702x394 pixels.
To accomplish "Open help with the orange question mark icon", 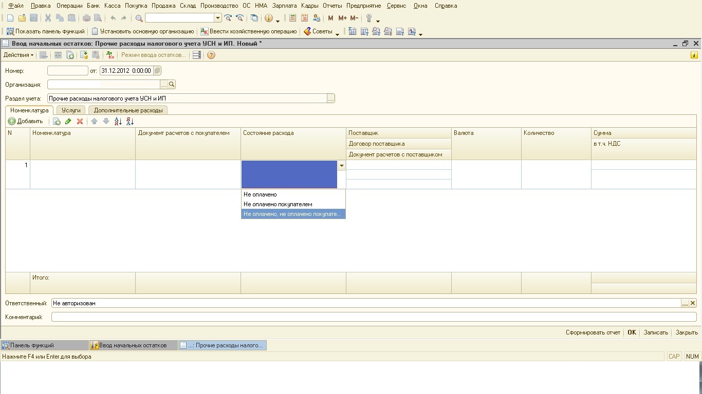I will coord(211,55).
